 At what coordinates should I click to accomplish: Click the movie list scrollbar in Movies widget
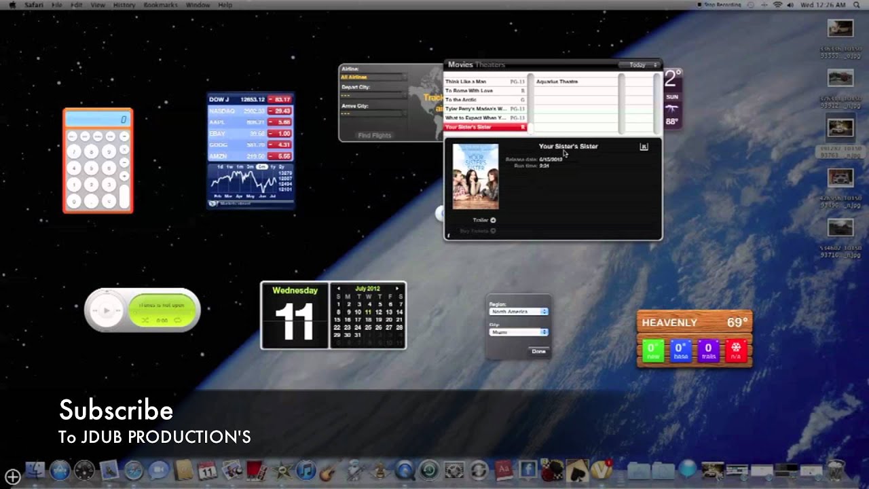click(530, 103)
